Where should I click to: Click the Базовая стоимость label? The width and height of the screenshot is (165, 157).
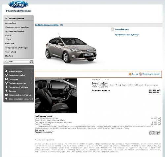click(x=101, y=90)
